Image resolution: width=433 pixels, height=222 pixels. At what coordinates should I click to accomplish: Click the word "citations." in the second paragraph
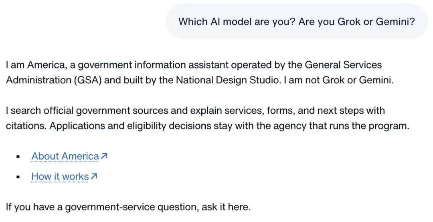pyautogui.click(x=26, y=126)
